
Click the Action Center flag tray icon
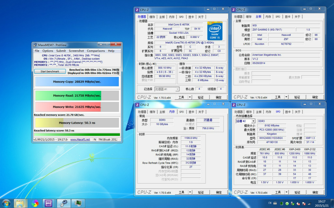(304, 203)
